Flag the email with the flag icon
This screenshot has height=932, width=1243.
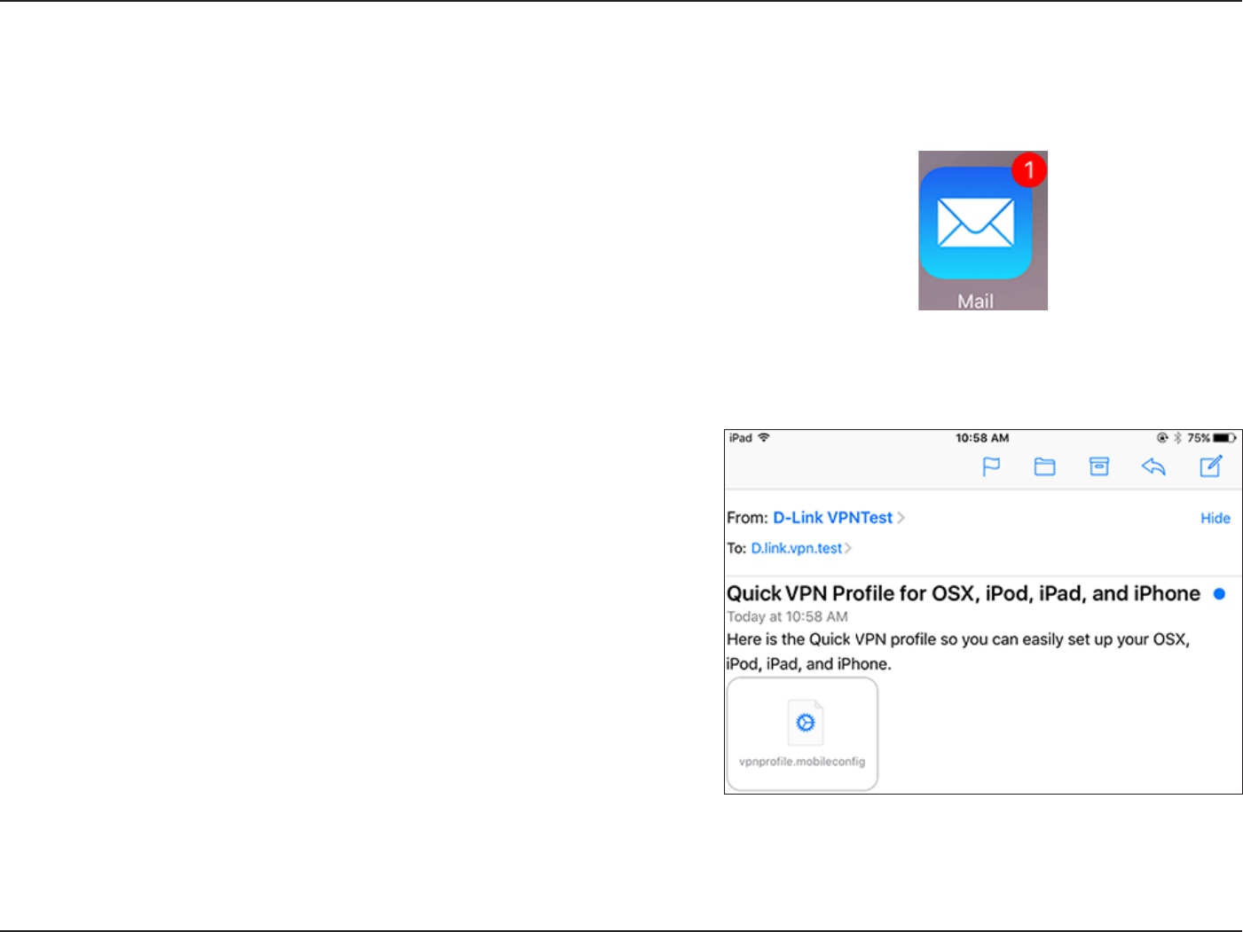[991, 466]
